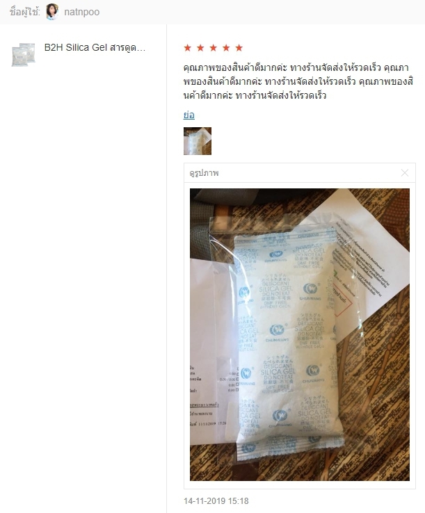Click the ชื่อผู้ใช้ label
Viewport: 425px width, 513px height.
[x=25, y=12]
